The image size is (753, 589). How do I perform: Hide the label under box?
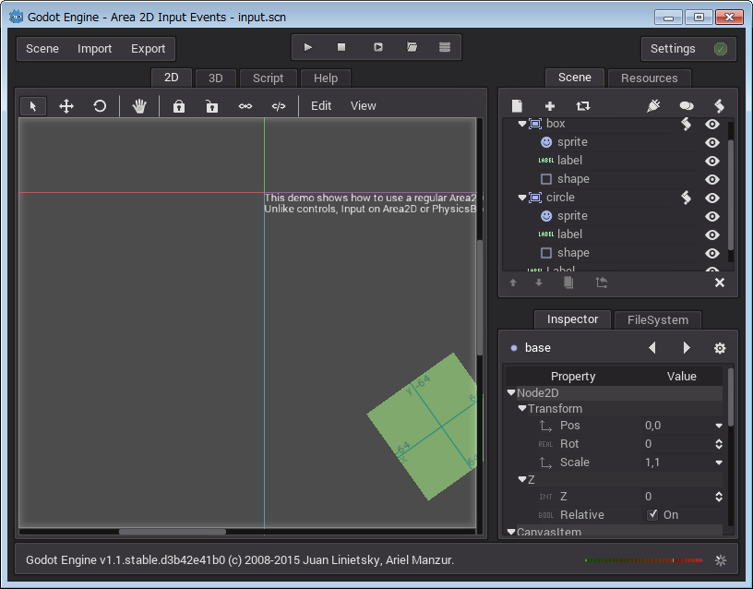click(x=711, y=161)
